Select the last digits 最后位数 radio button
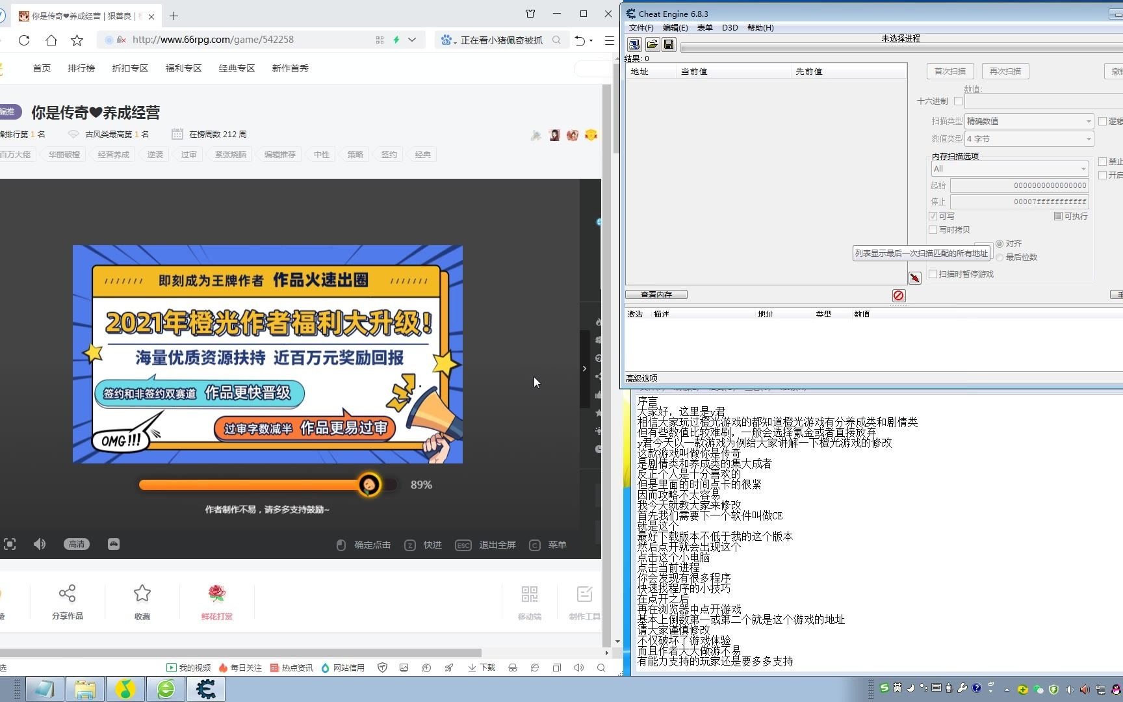 [x=1000, y=257]
